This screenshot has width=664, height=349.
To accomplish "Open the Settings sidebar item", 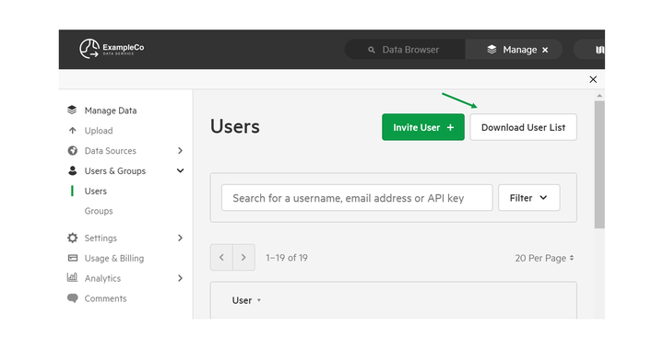I will pyautogui.click(x=101, y=238).
